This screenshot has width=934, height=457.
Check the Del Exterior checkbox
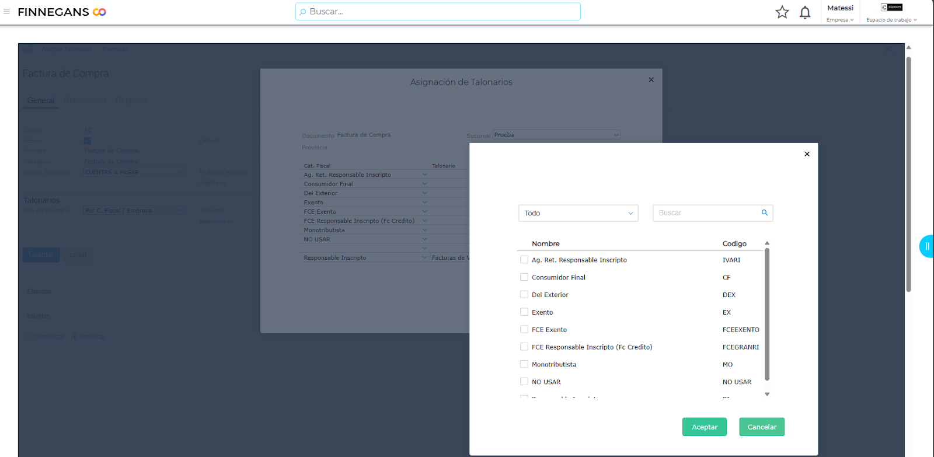tap(524, 295)
